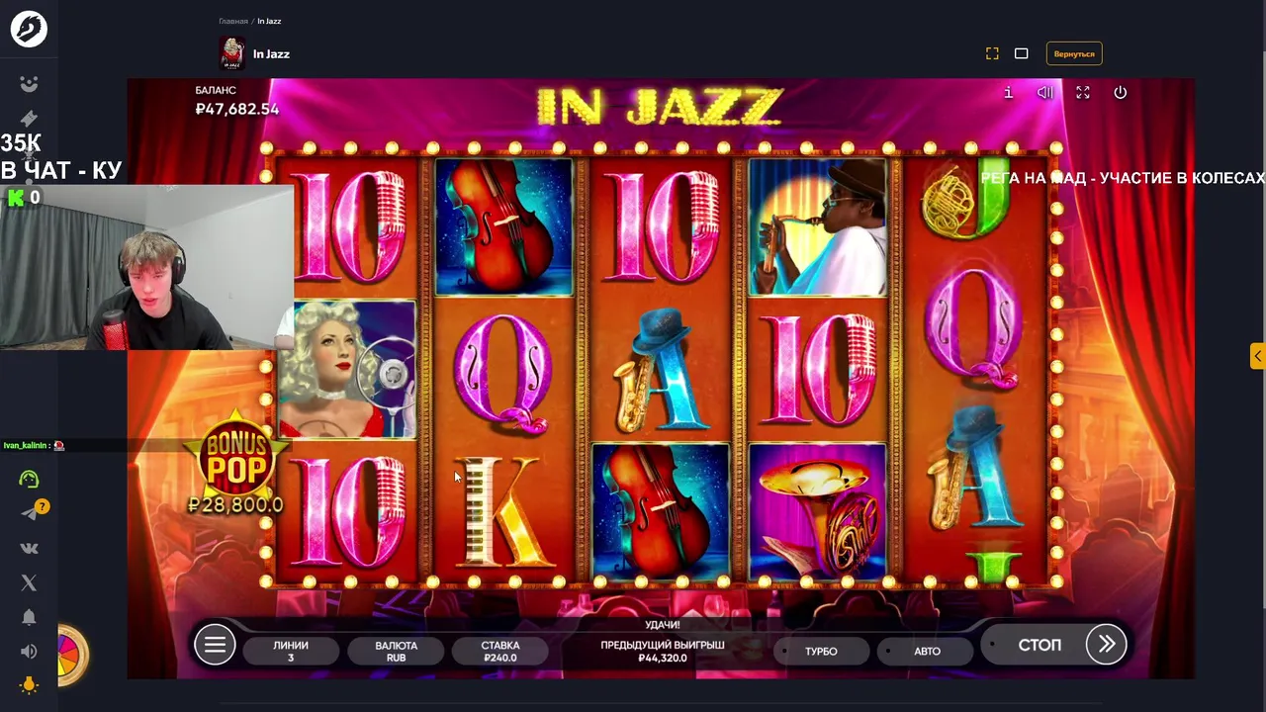Open the support headset icon
Viewport: 1266px width, 712px height.
29,480
